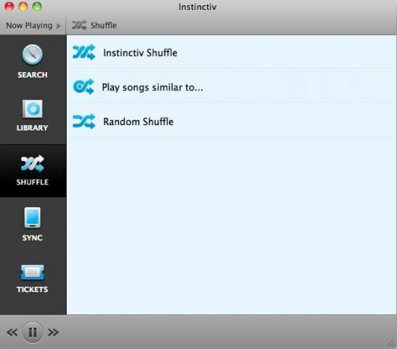Open the Library disc icon
This screenshot has height=349, width=397.
click(x=32, y=109)
